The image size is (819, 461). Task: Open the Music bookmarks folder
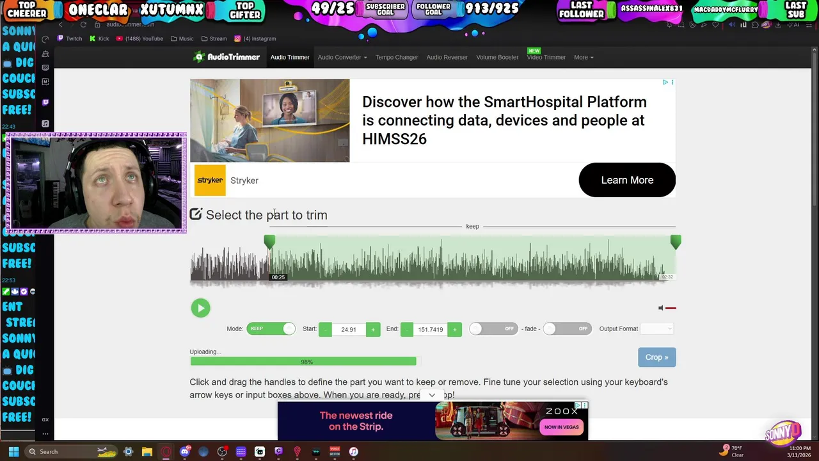point(182,38)
